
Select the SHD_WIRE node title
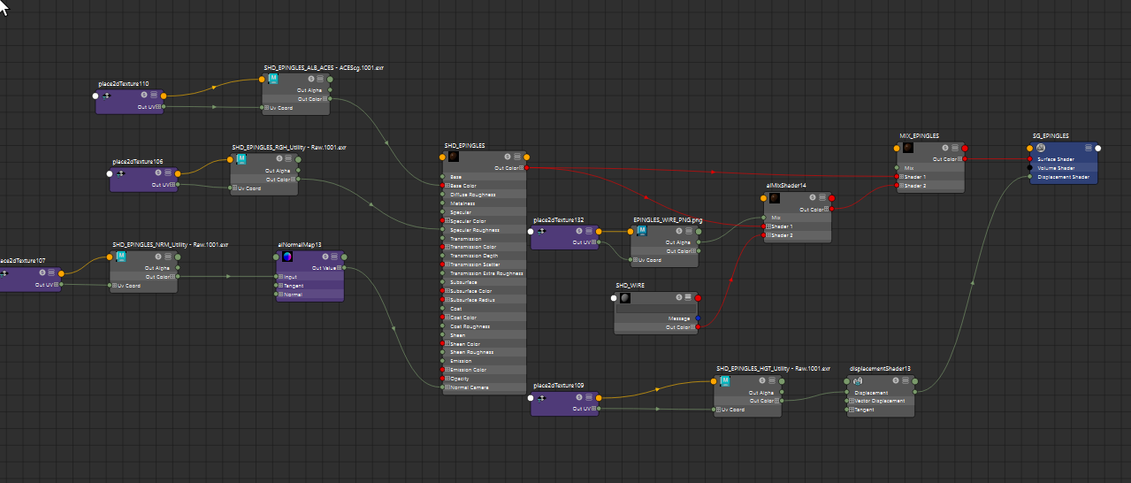629,286
